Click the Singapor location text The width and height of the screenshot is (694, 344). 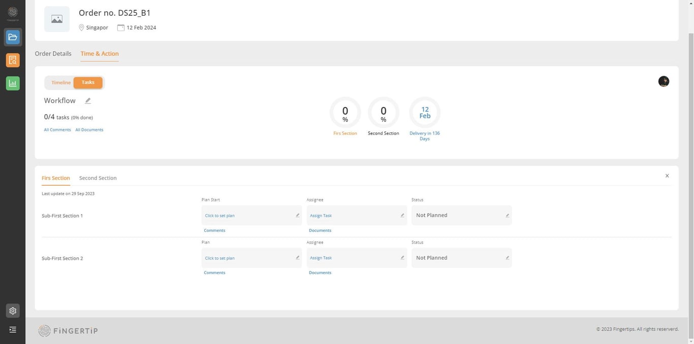pyautogui.click(x=97, y=28)
